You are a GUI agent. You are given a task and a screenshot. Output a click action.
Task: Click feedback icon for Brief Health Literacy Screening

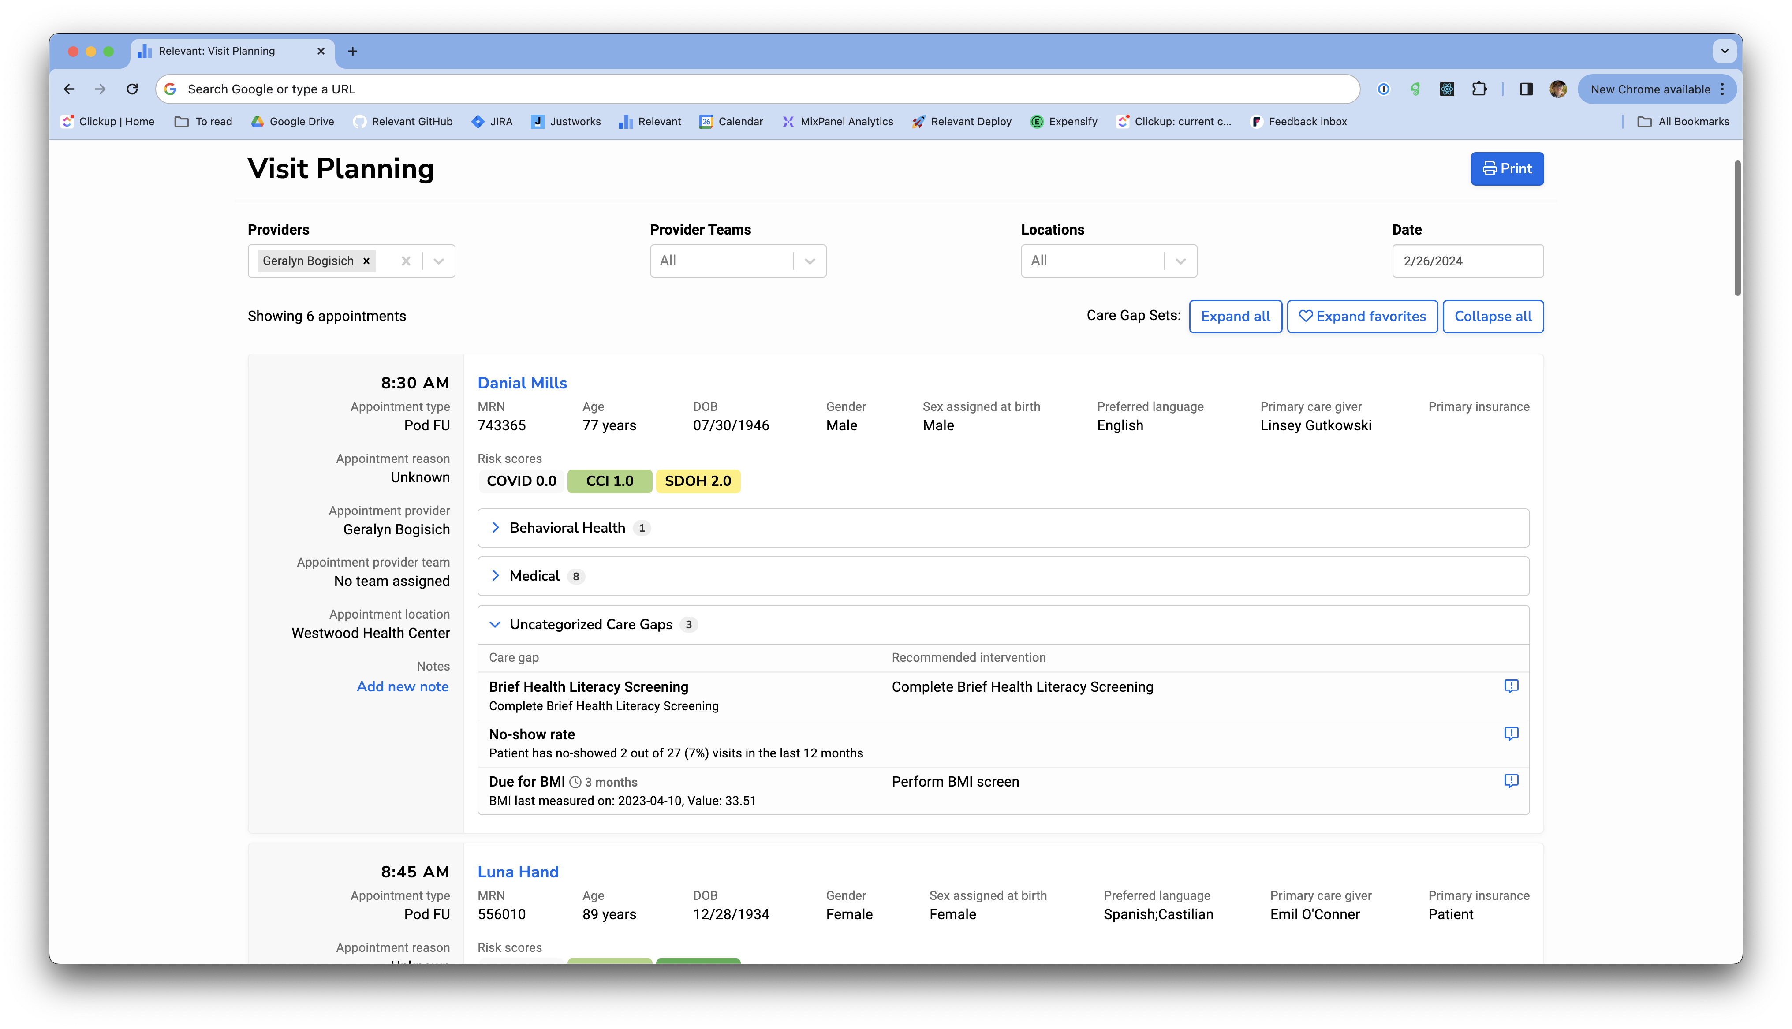point(1511,686)
